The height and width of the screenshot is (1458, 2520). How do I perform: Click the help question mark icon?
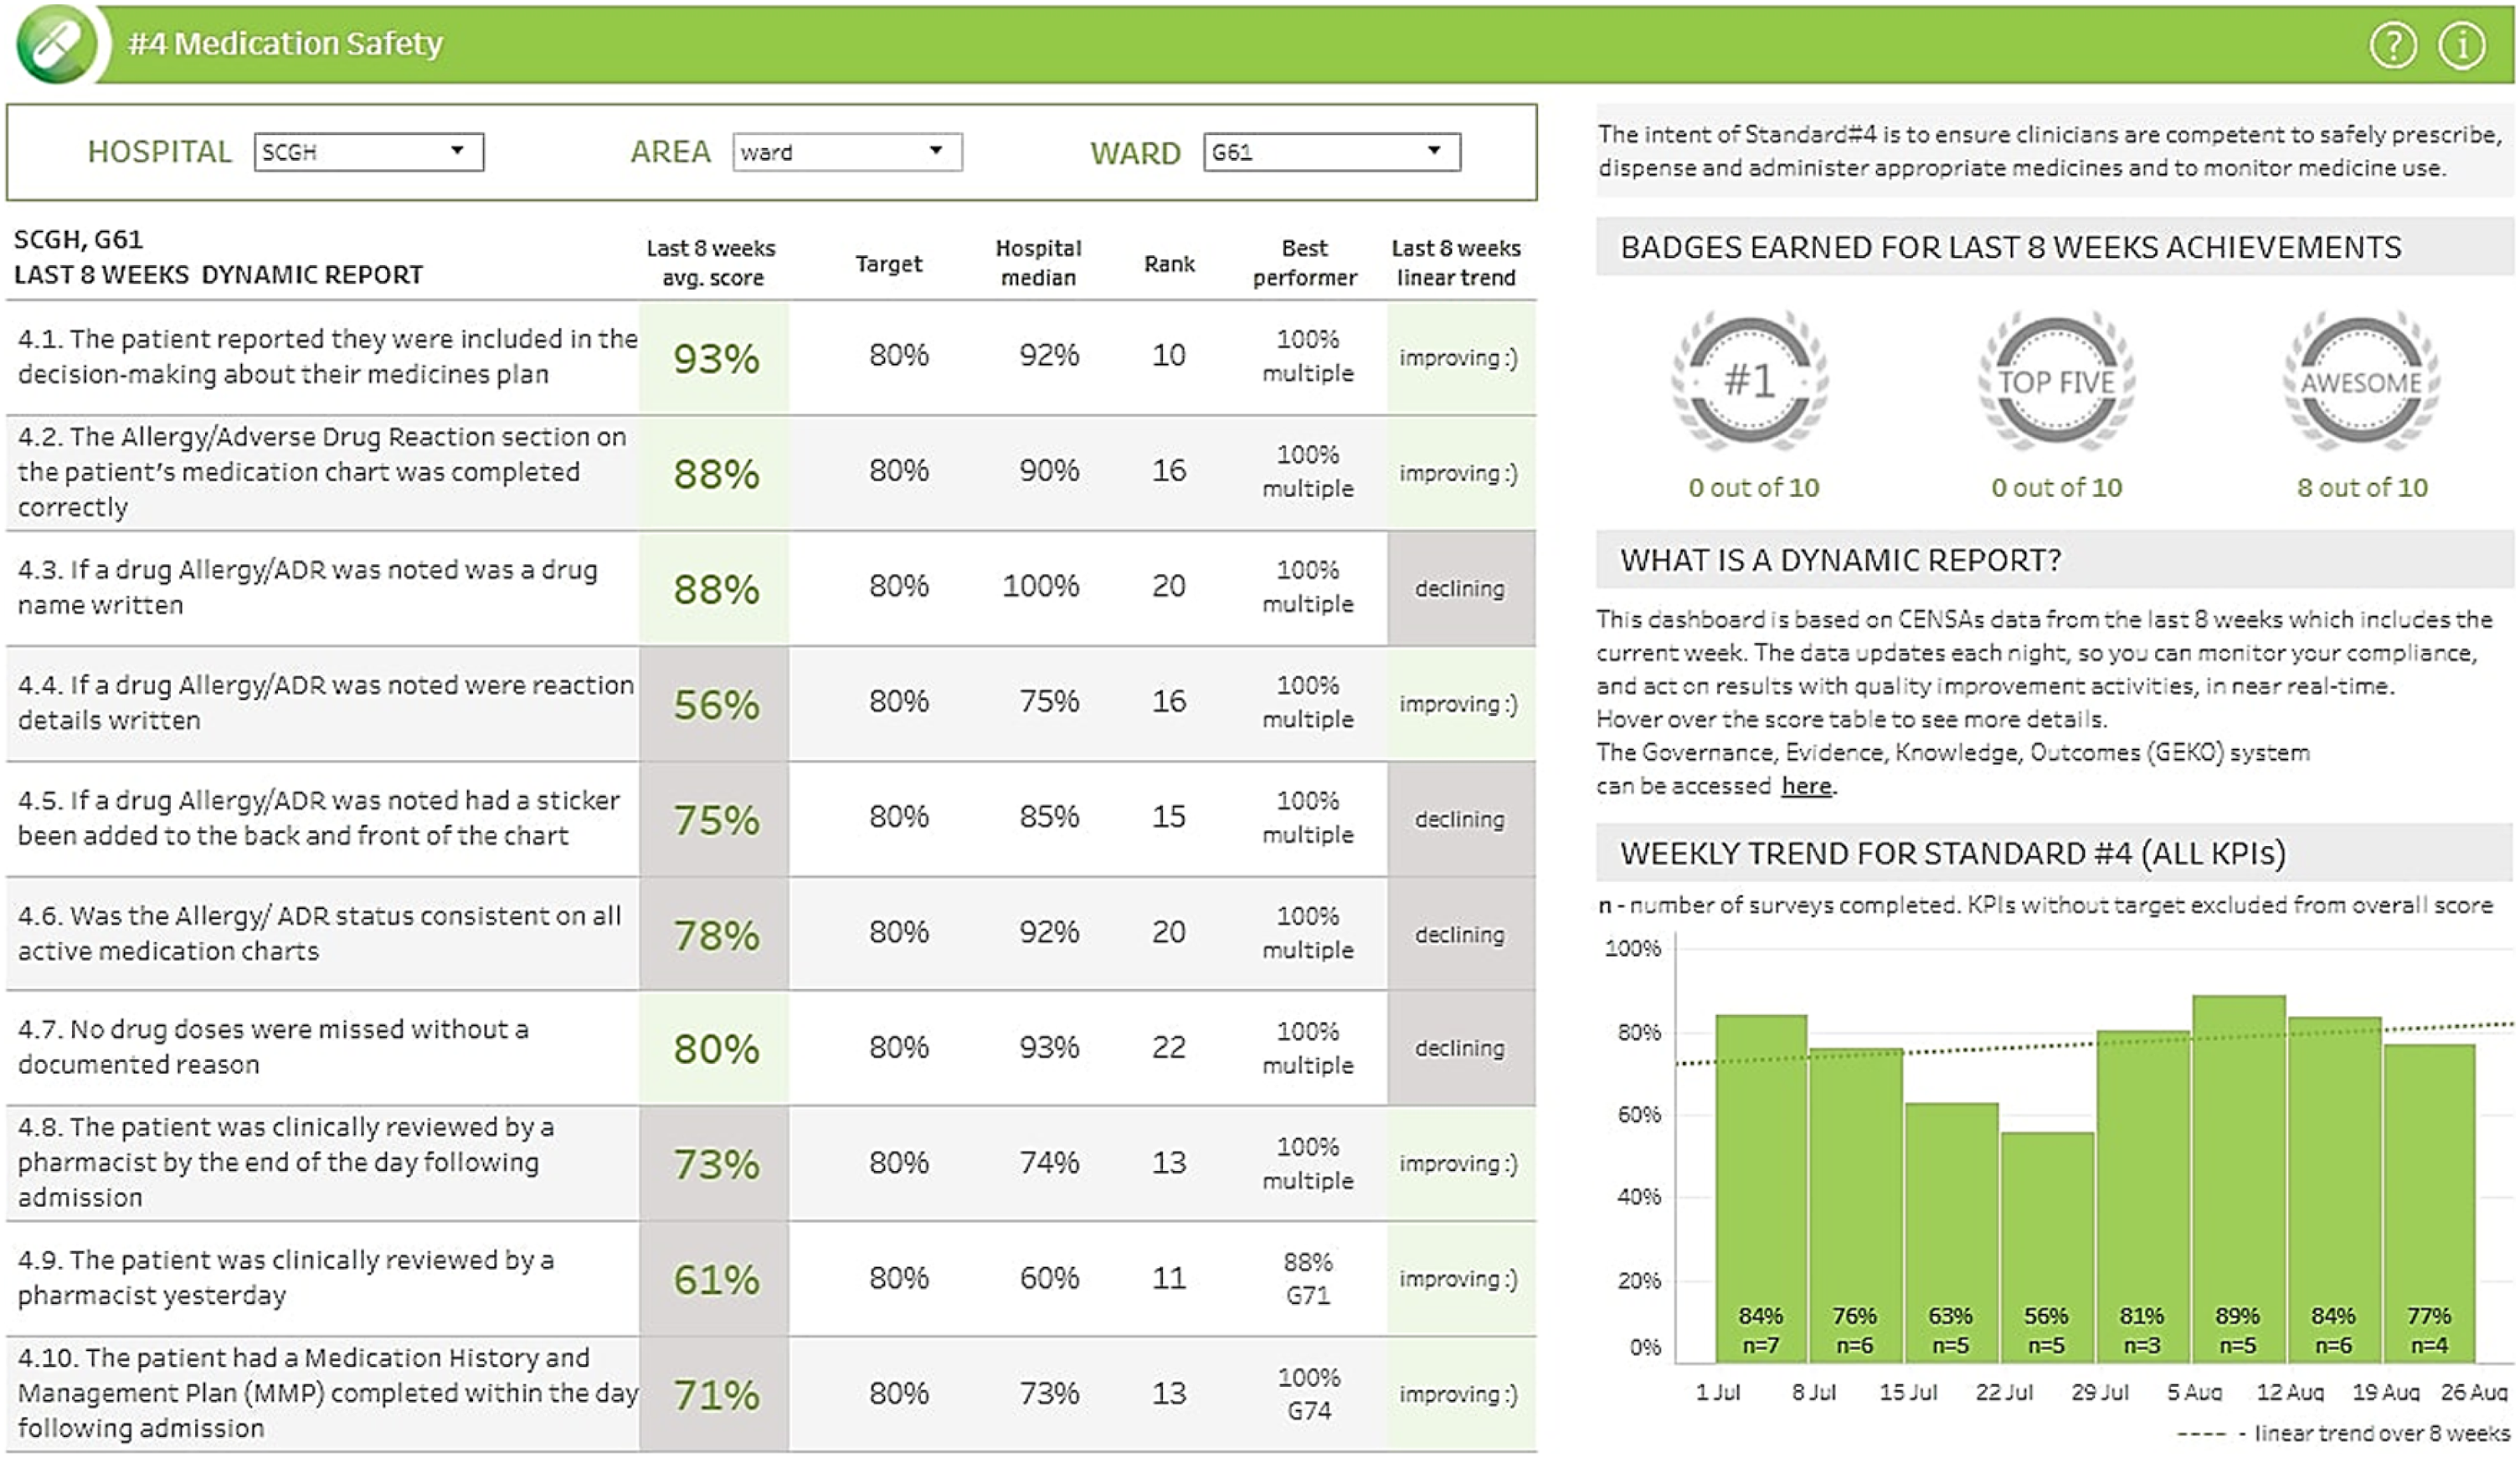point(2393,45)
